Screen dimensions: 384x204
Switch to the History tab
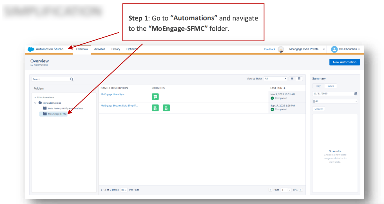[x=116, y=49]
